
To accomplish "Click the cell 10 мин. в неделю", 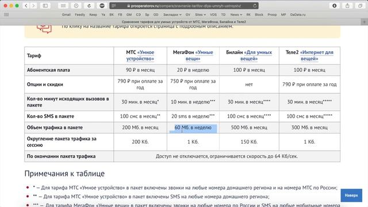I will [193, 102].
